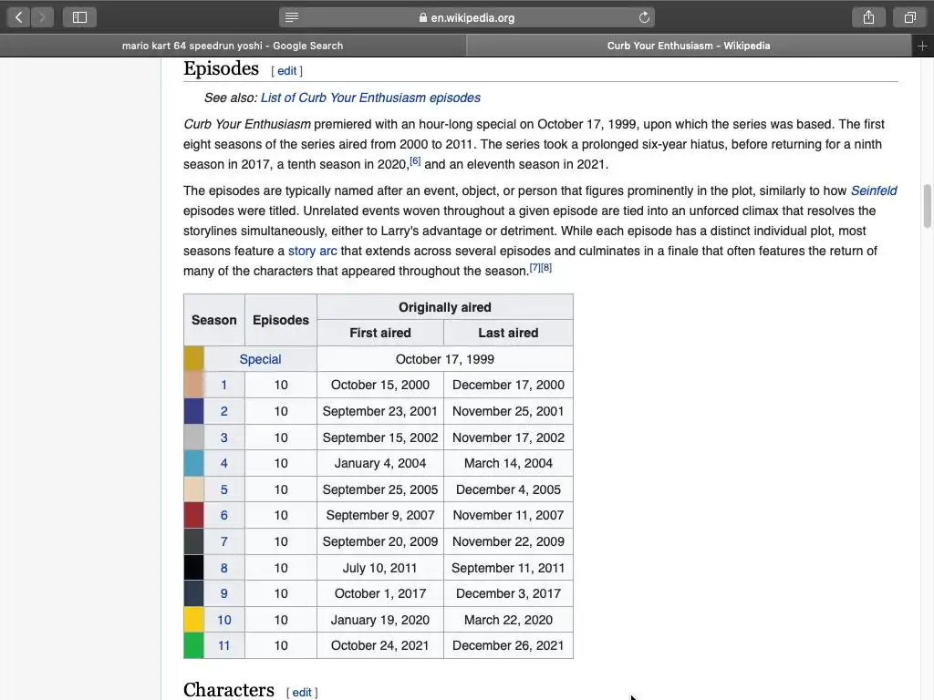934x700 pixels.
Task: Click the Characters section heading
Action: [x=229, y=691]
